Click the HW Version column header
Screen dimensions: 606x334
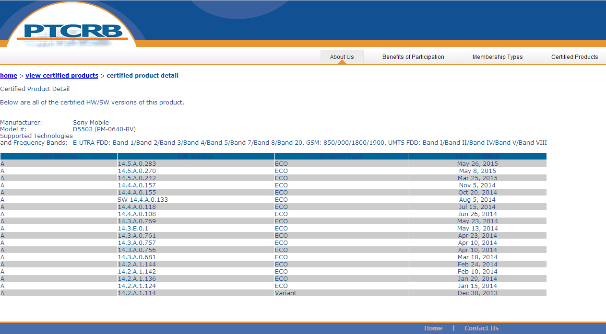click(x=59, y=156)
